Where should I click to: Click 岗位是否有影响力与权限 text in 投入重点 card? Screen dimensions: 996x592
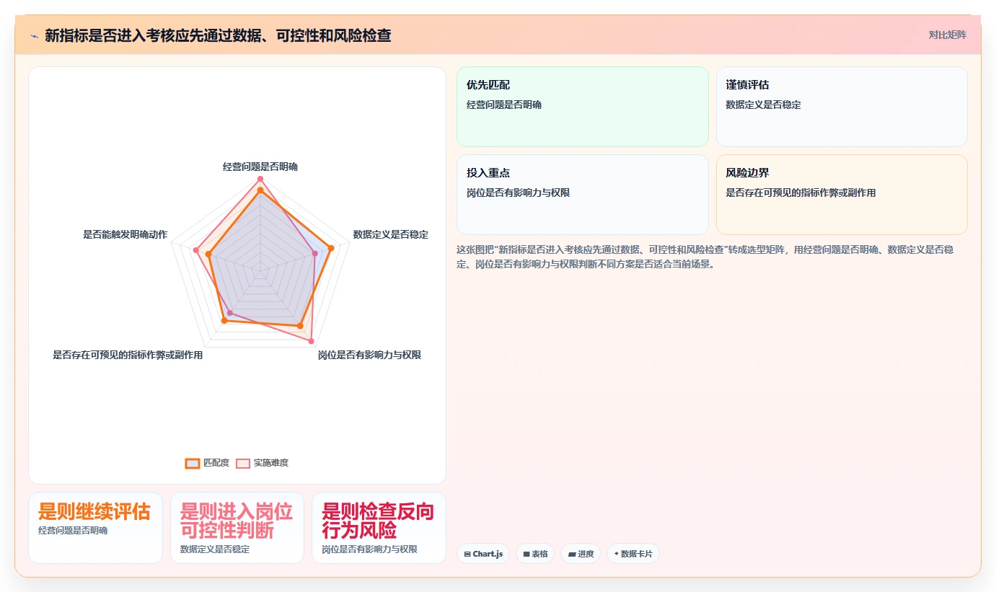519,193
